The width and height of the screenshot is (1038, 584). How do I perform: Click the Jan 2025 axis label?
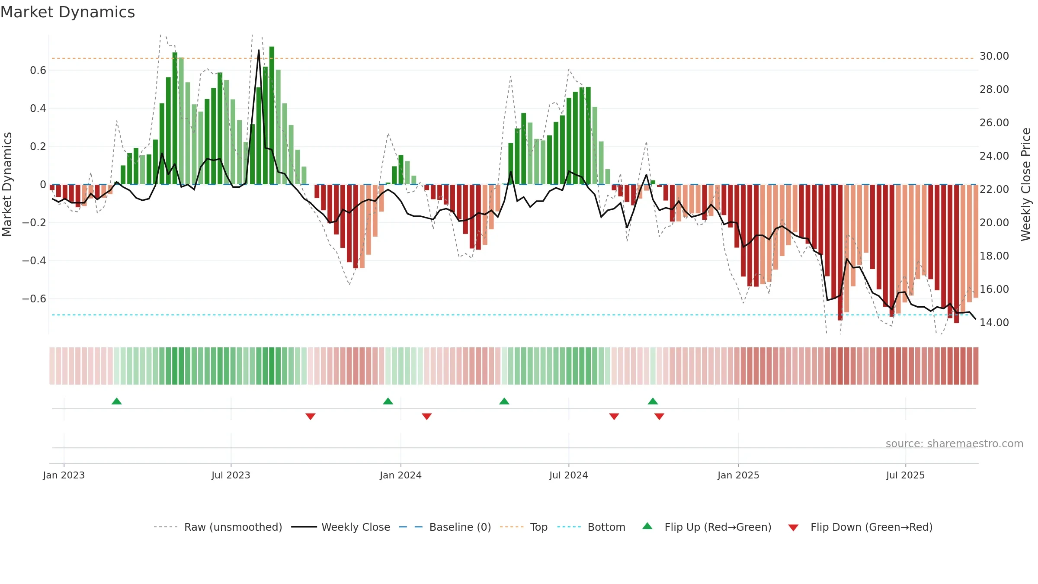click(x=739, y=475)
